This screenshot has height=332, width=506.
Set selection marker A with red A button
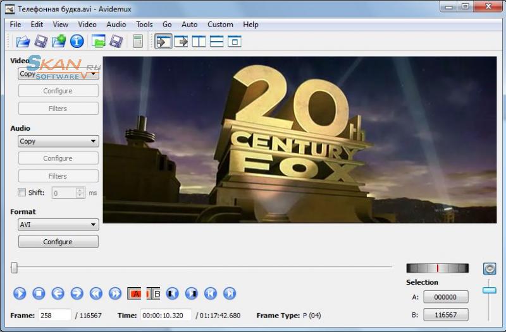click(134, 293)
